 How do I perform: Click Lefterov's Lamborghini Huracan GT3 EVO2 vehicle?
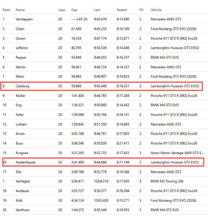[x=175, y=48]
